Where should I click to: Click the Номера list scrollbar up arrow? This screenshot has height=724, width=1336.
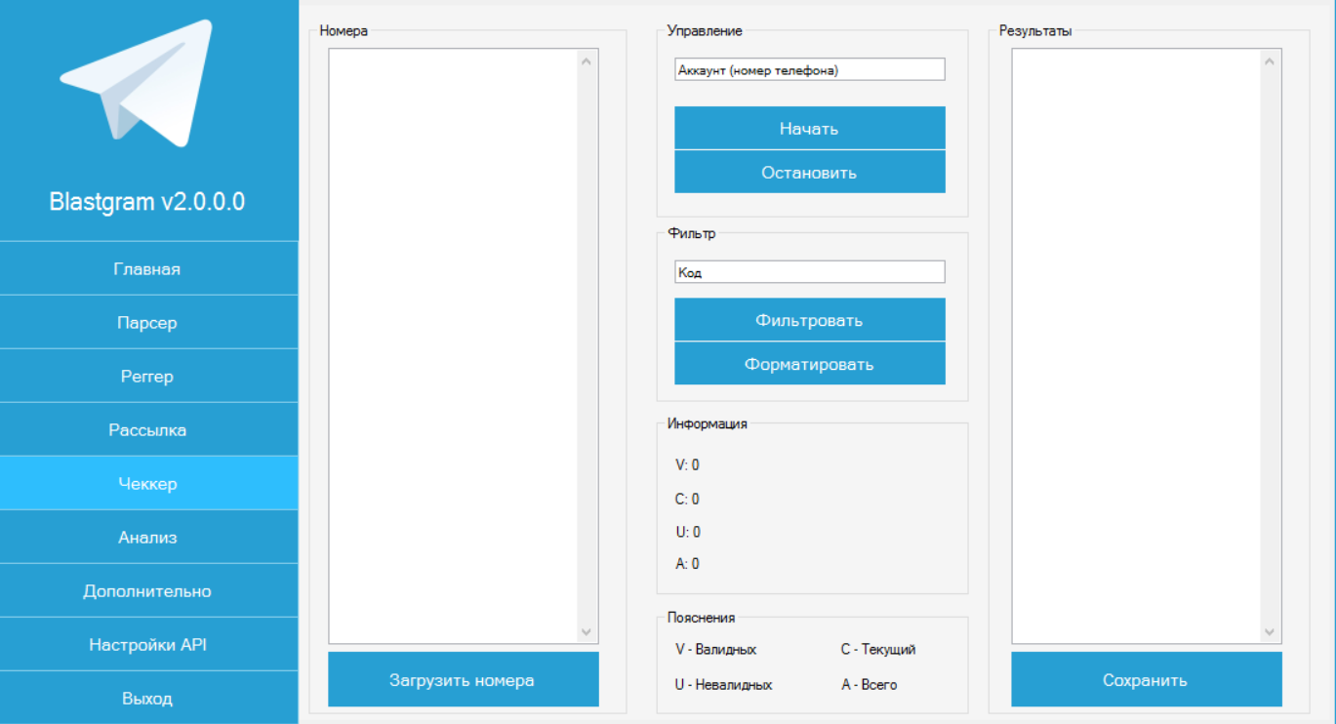coord(587,61)
